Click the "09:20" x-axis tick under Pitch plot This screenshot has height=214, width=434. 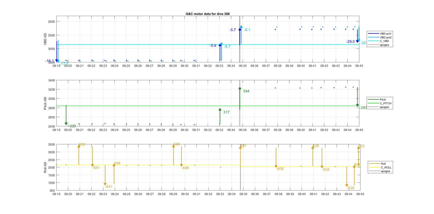tap(68, 130)
